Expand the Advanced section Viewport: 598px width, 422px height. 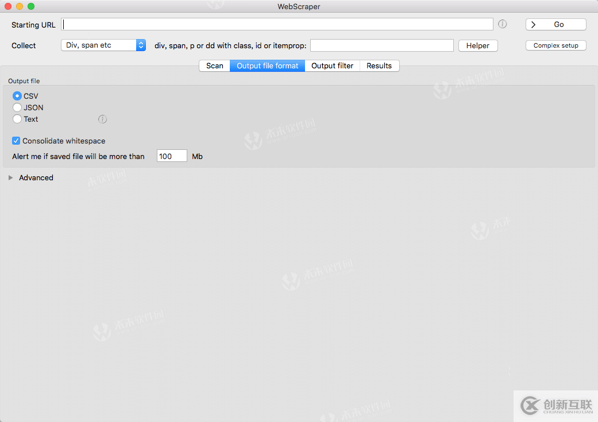click(11, 178)
